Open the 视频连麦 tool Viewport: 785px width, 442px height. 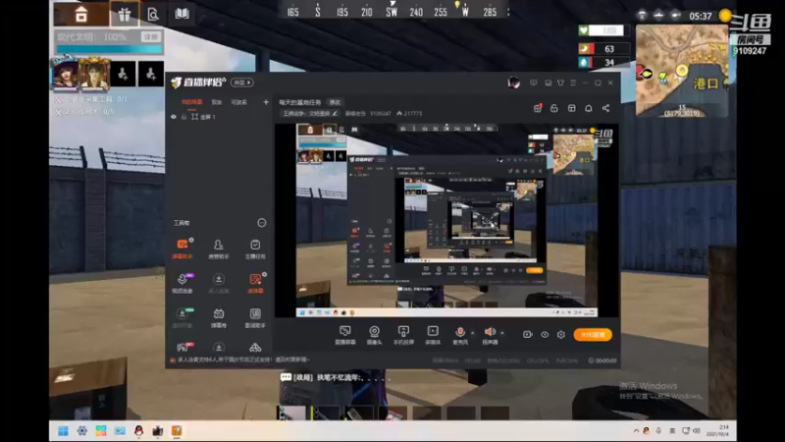(183, 283)
